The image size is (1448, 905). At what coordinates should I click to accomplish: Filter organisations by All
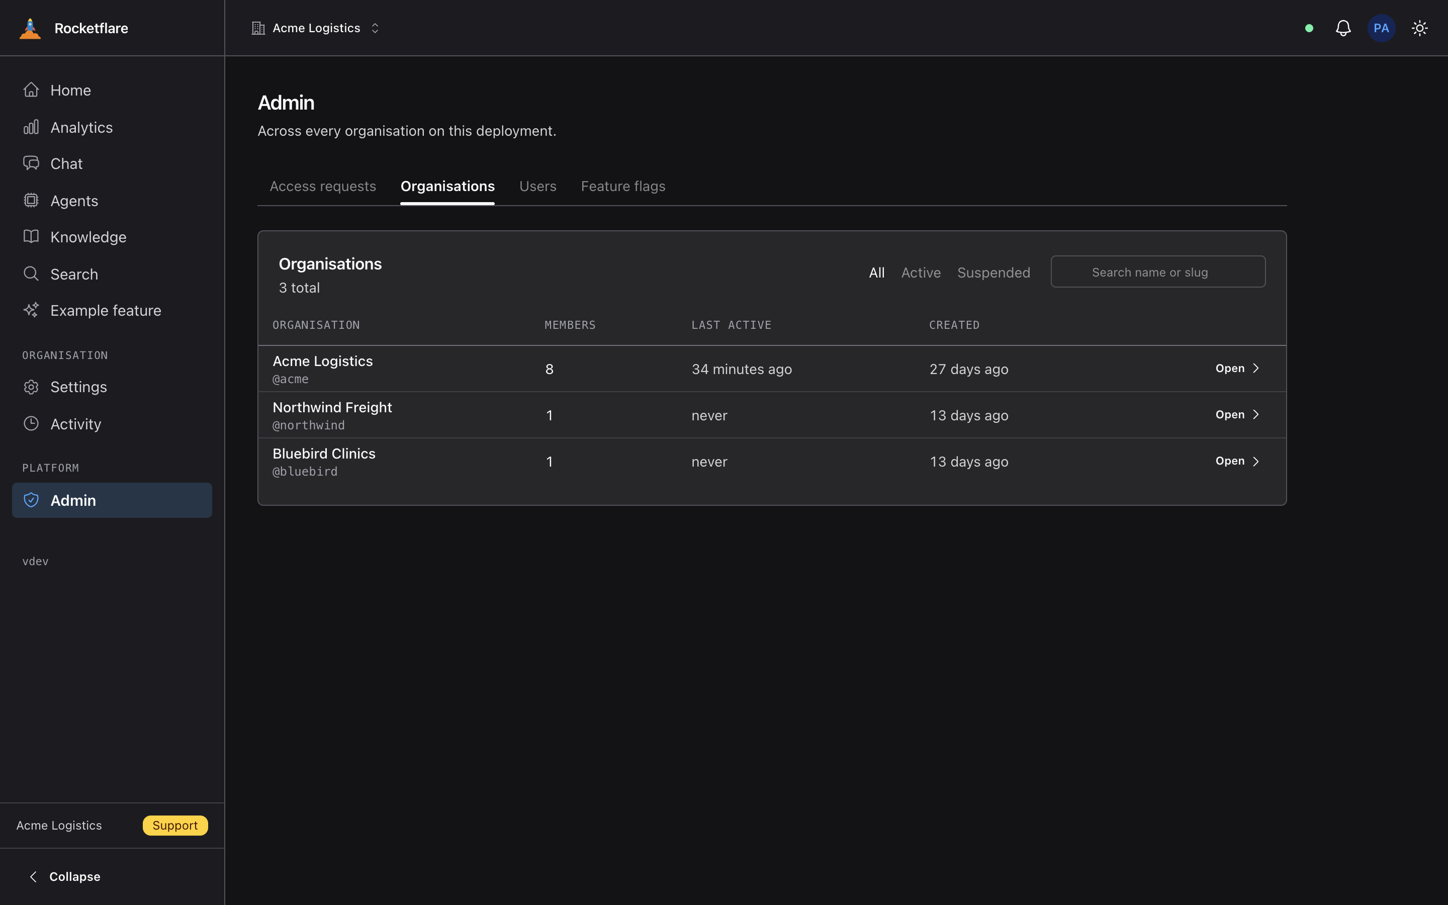(x=876, y=273)
